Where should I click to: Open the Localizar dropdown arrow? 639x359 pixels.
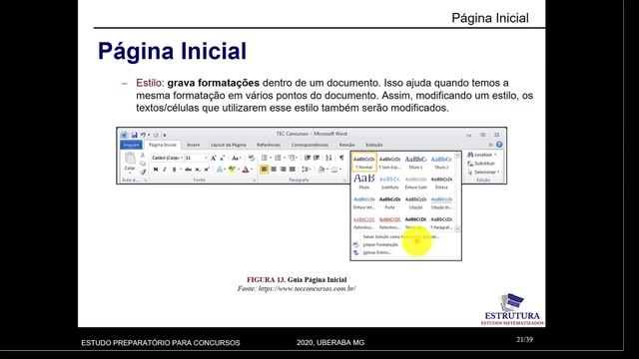pos(495,155)
